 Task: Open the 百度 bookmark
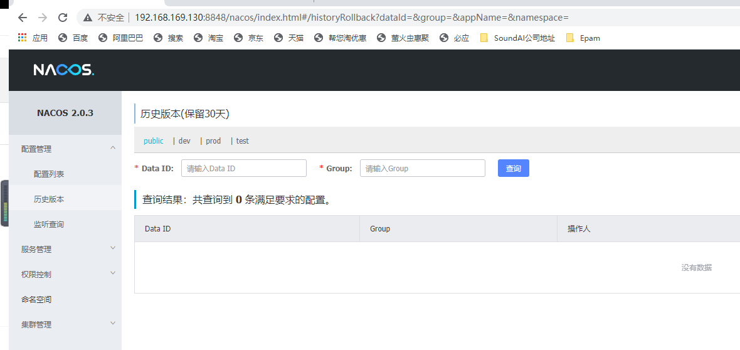(73, 38)
